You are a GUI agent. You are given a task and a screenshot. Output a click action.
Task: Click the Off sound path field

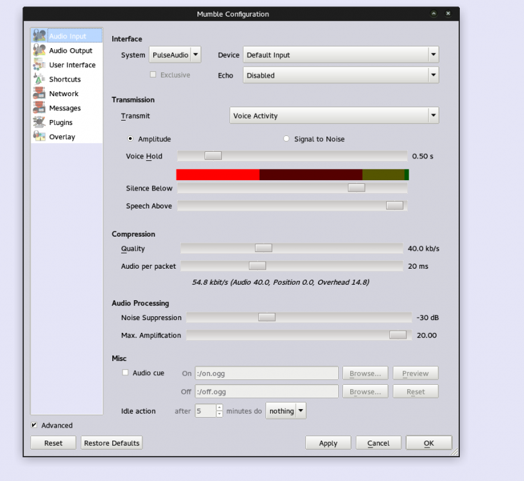[x=266, y=391]
